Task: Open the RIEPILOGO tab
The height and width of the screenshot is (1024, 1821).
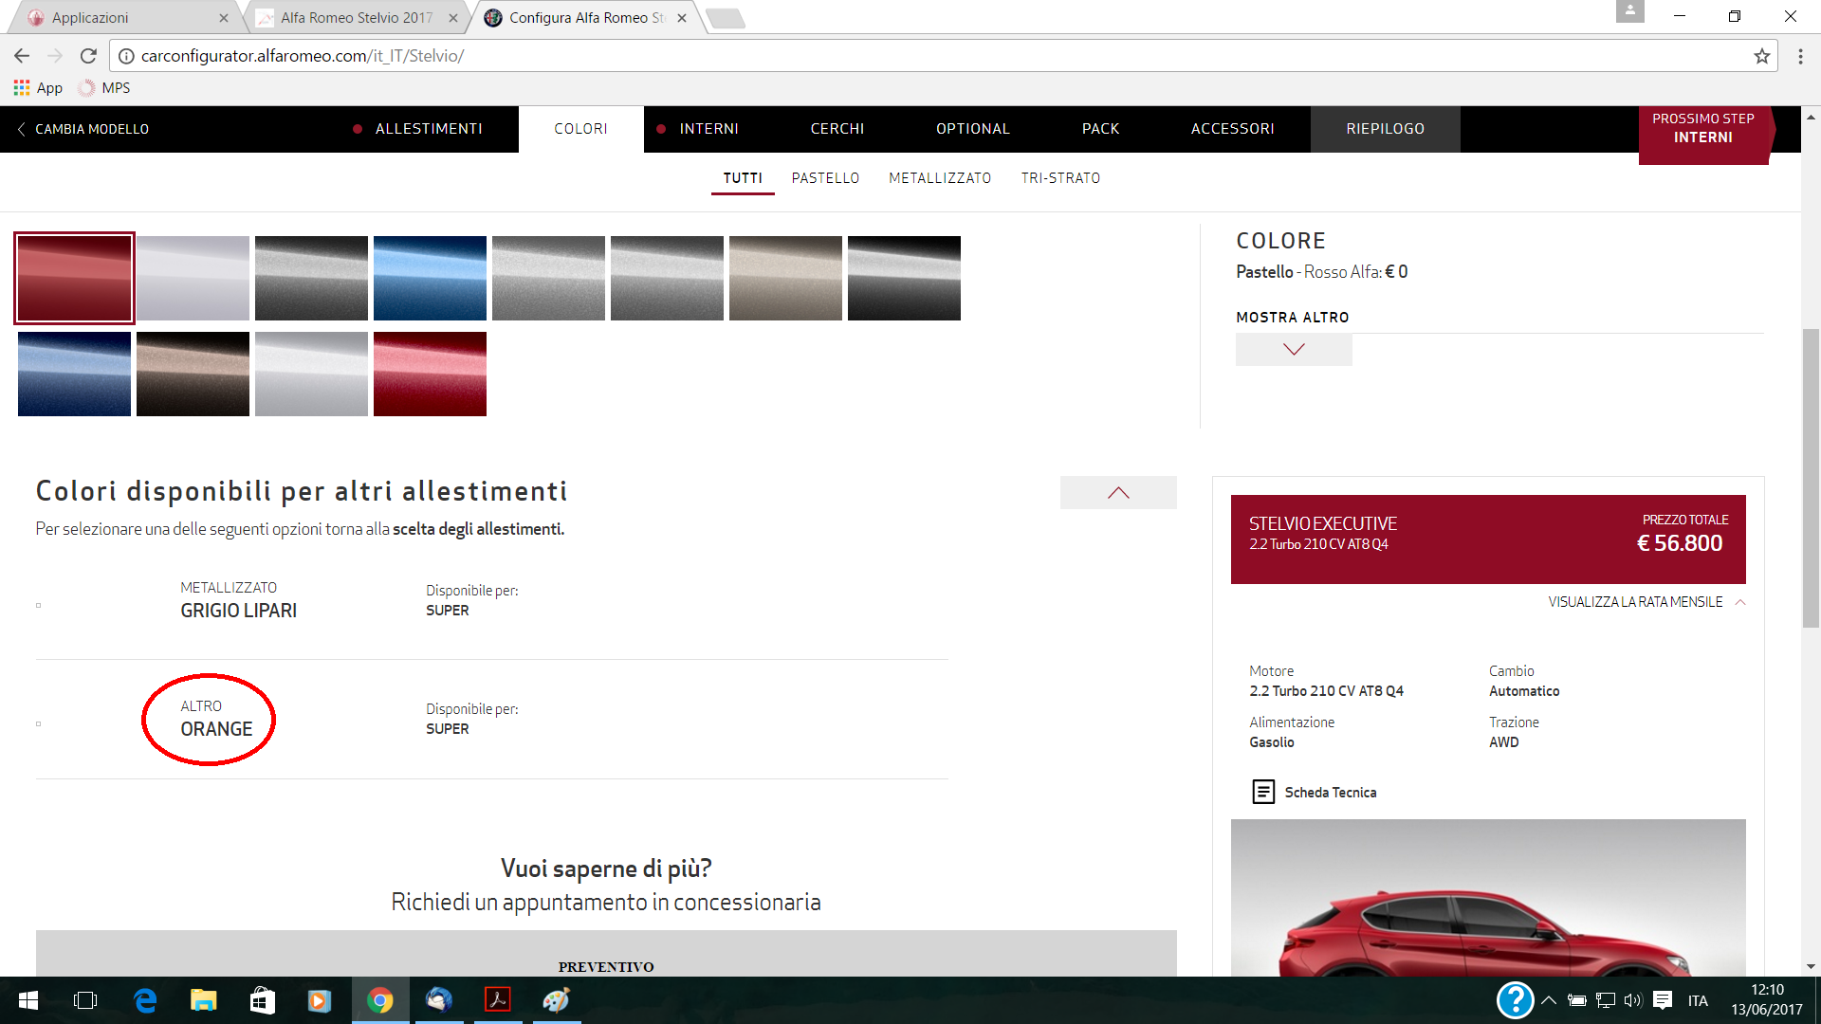Action: [1385, 129]
